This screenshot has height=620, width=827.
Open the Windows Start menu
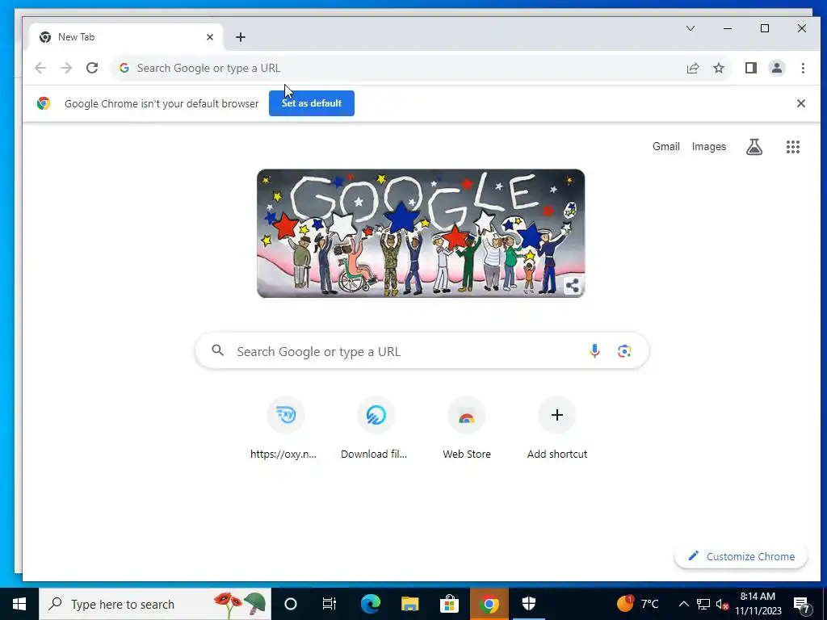19,604
